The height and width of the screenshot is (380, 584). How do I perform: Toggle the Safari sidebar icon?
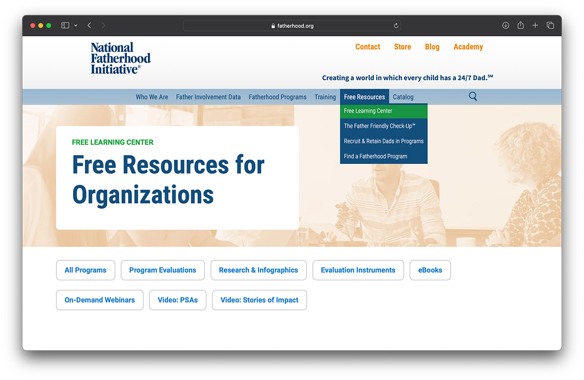pos(65,25)
